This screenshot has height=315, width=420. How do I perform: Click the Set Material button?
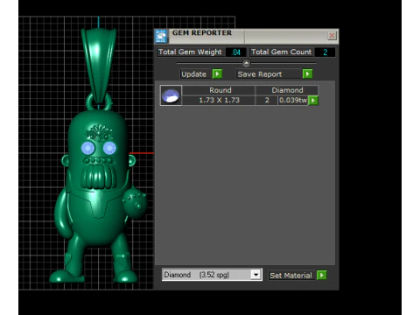291,276
